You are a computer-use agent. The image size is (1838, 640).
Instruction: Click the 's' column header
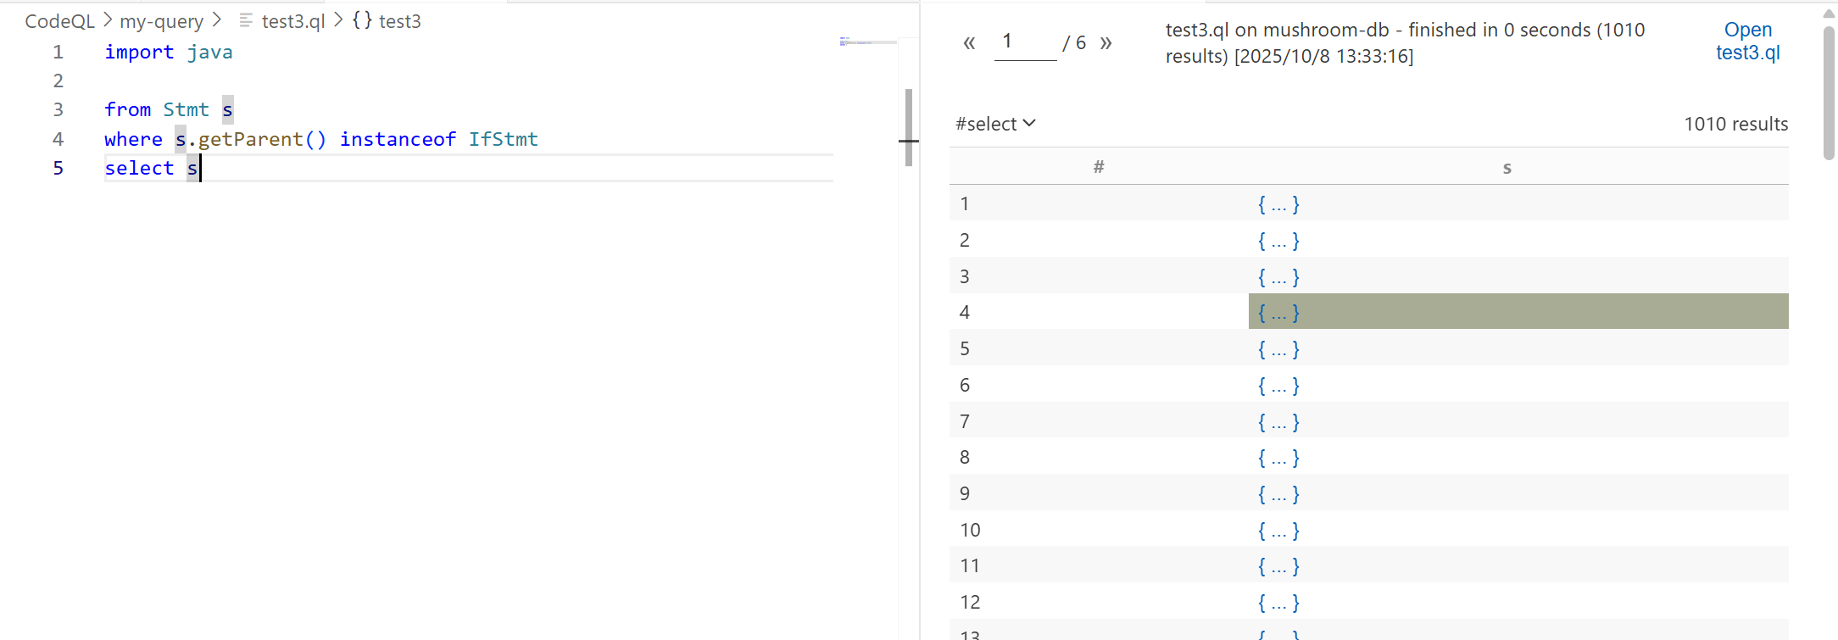tap(1507, 167)
